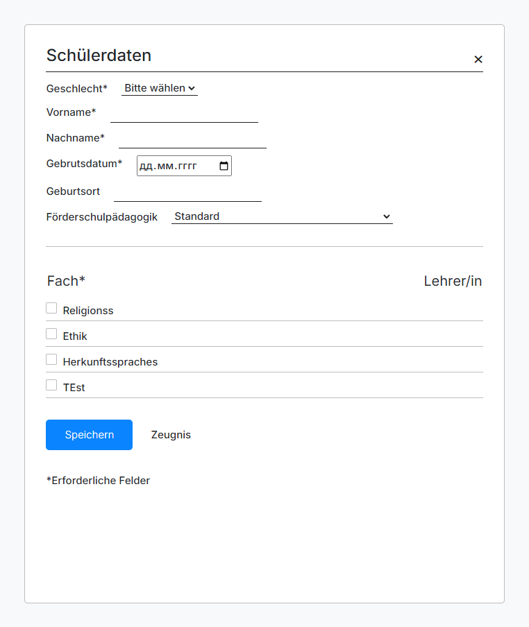Expand the Förderschulpädagogik Standard dropdown
The height and width of the screenshot is (627, 529).
282,217
